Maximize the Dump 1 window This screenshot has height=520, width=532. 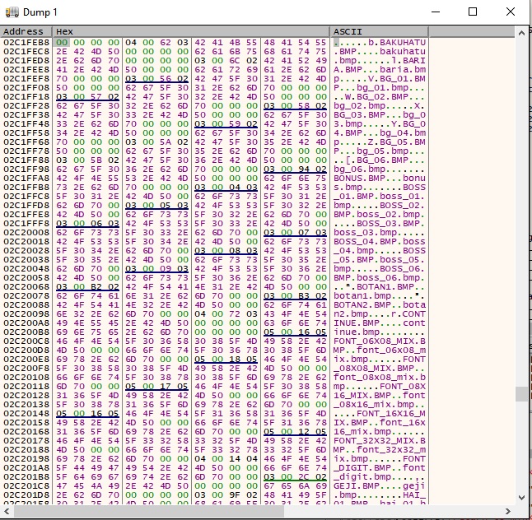pyautogui.click(x=473, y=12)
